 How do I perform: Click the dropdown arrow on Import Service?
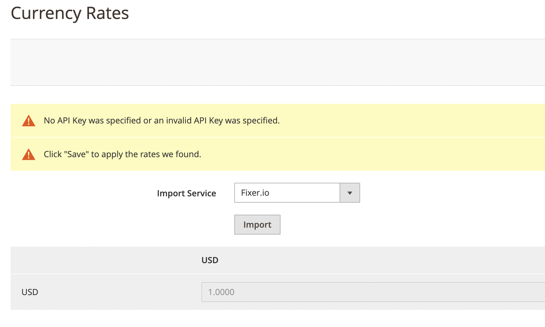click(350, 193)
